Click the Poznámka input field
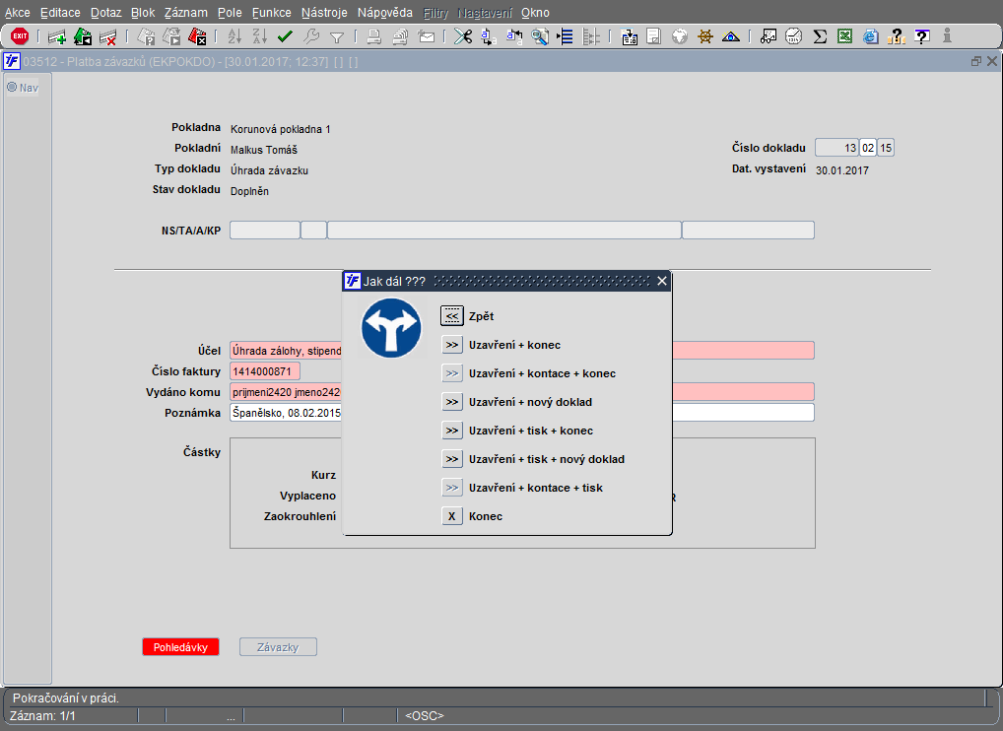The image size is (1003, 731). [x=522, y=413]
